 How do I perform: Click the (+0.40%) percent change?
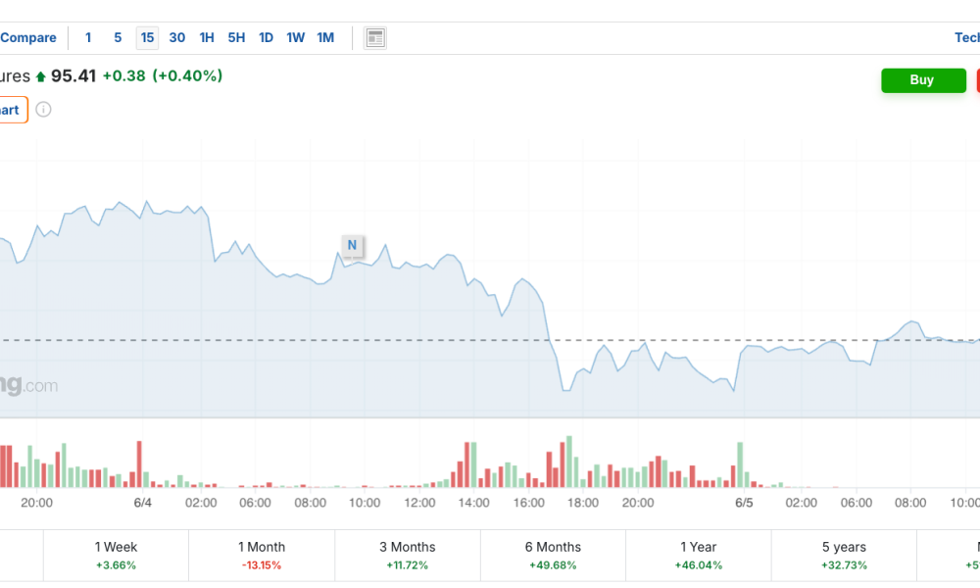(187, 75)
